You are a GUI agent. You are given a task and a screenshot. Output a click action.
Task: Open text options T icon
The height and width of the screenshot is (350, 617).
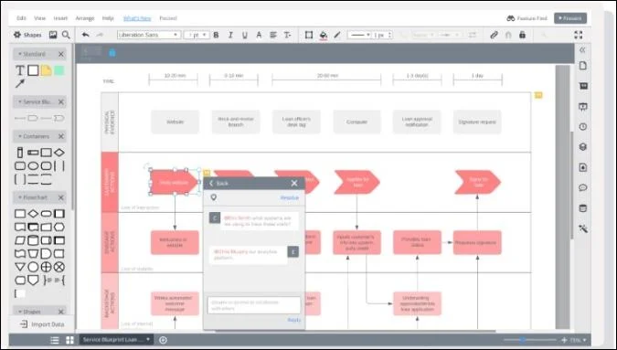[x=288, y=35]
